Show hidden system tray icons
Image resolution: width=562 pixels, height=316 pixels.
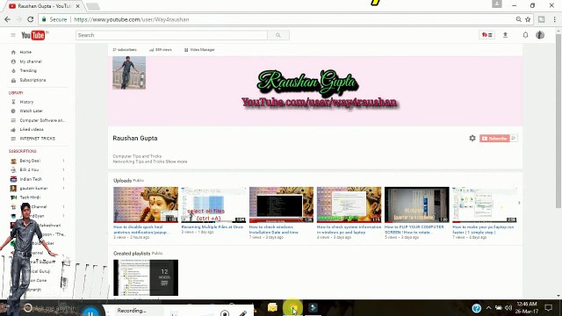coord(488,308)
